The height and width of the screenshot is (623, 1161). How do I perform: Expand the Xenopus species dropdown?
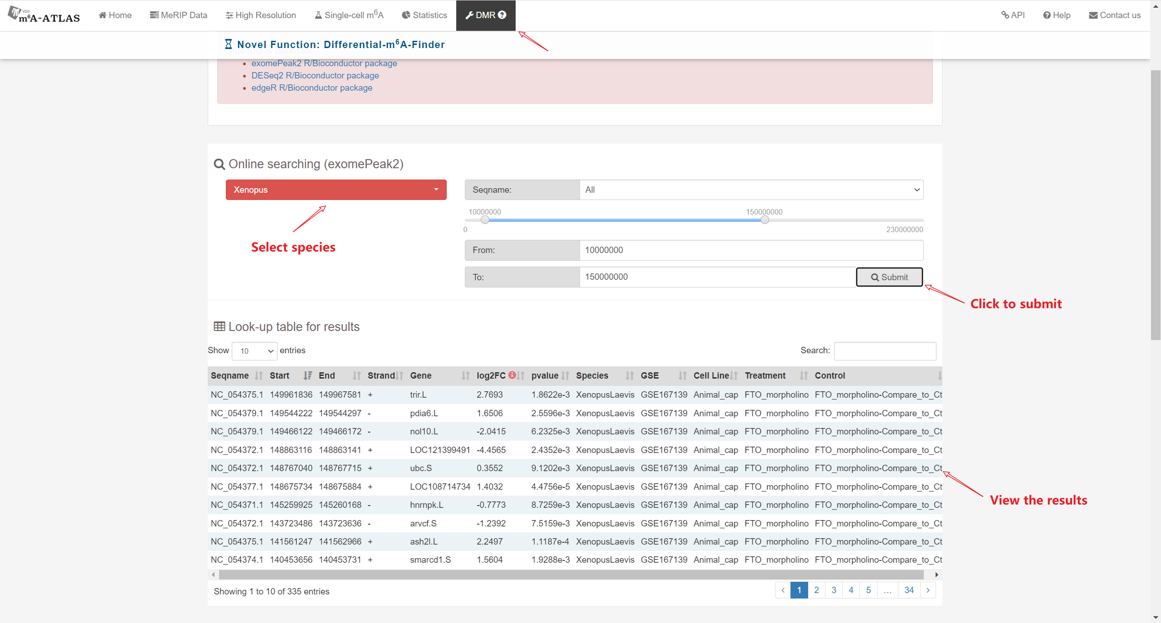pyautogui.click(x=336, y=190)
